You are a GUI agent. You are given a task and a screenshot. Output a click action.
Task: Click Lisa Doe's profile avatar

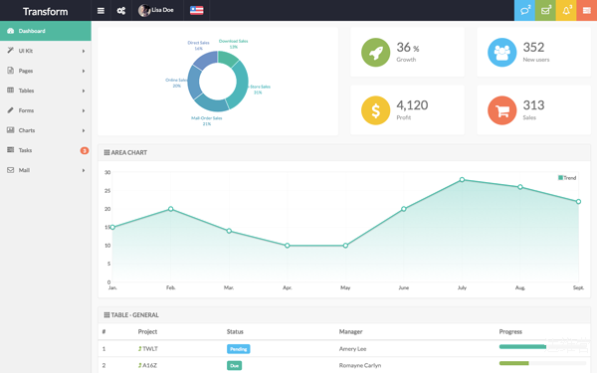pos(144,10)
